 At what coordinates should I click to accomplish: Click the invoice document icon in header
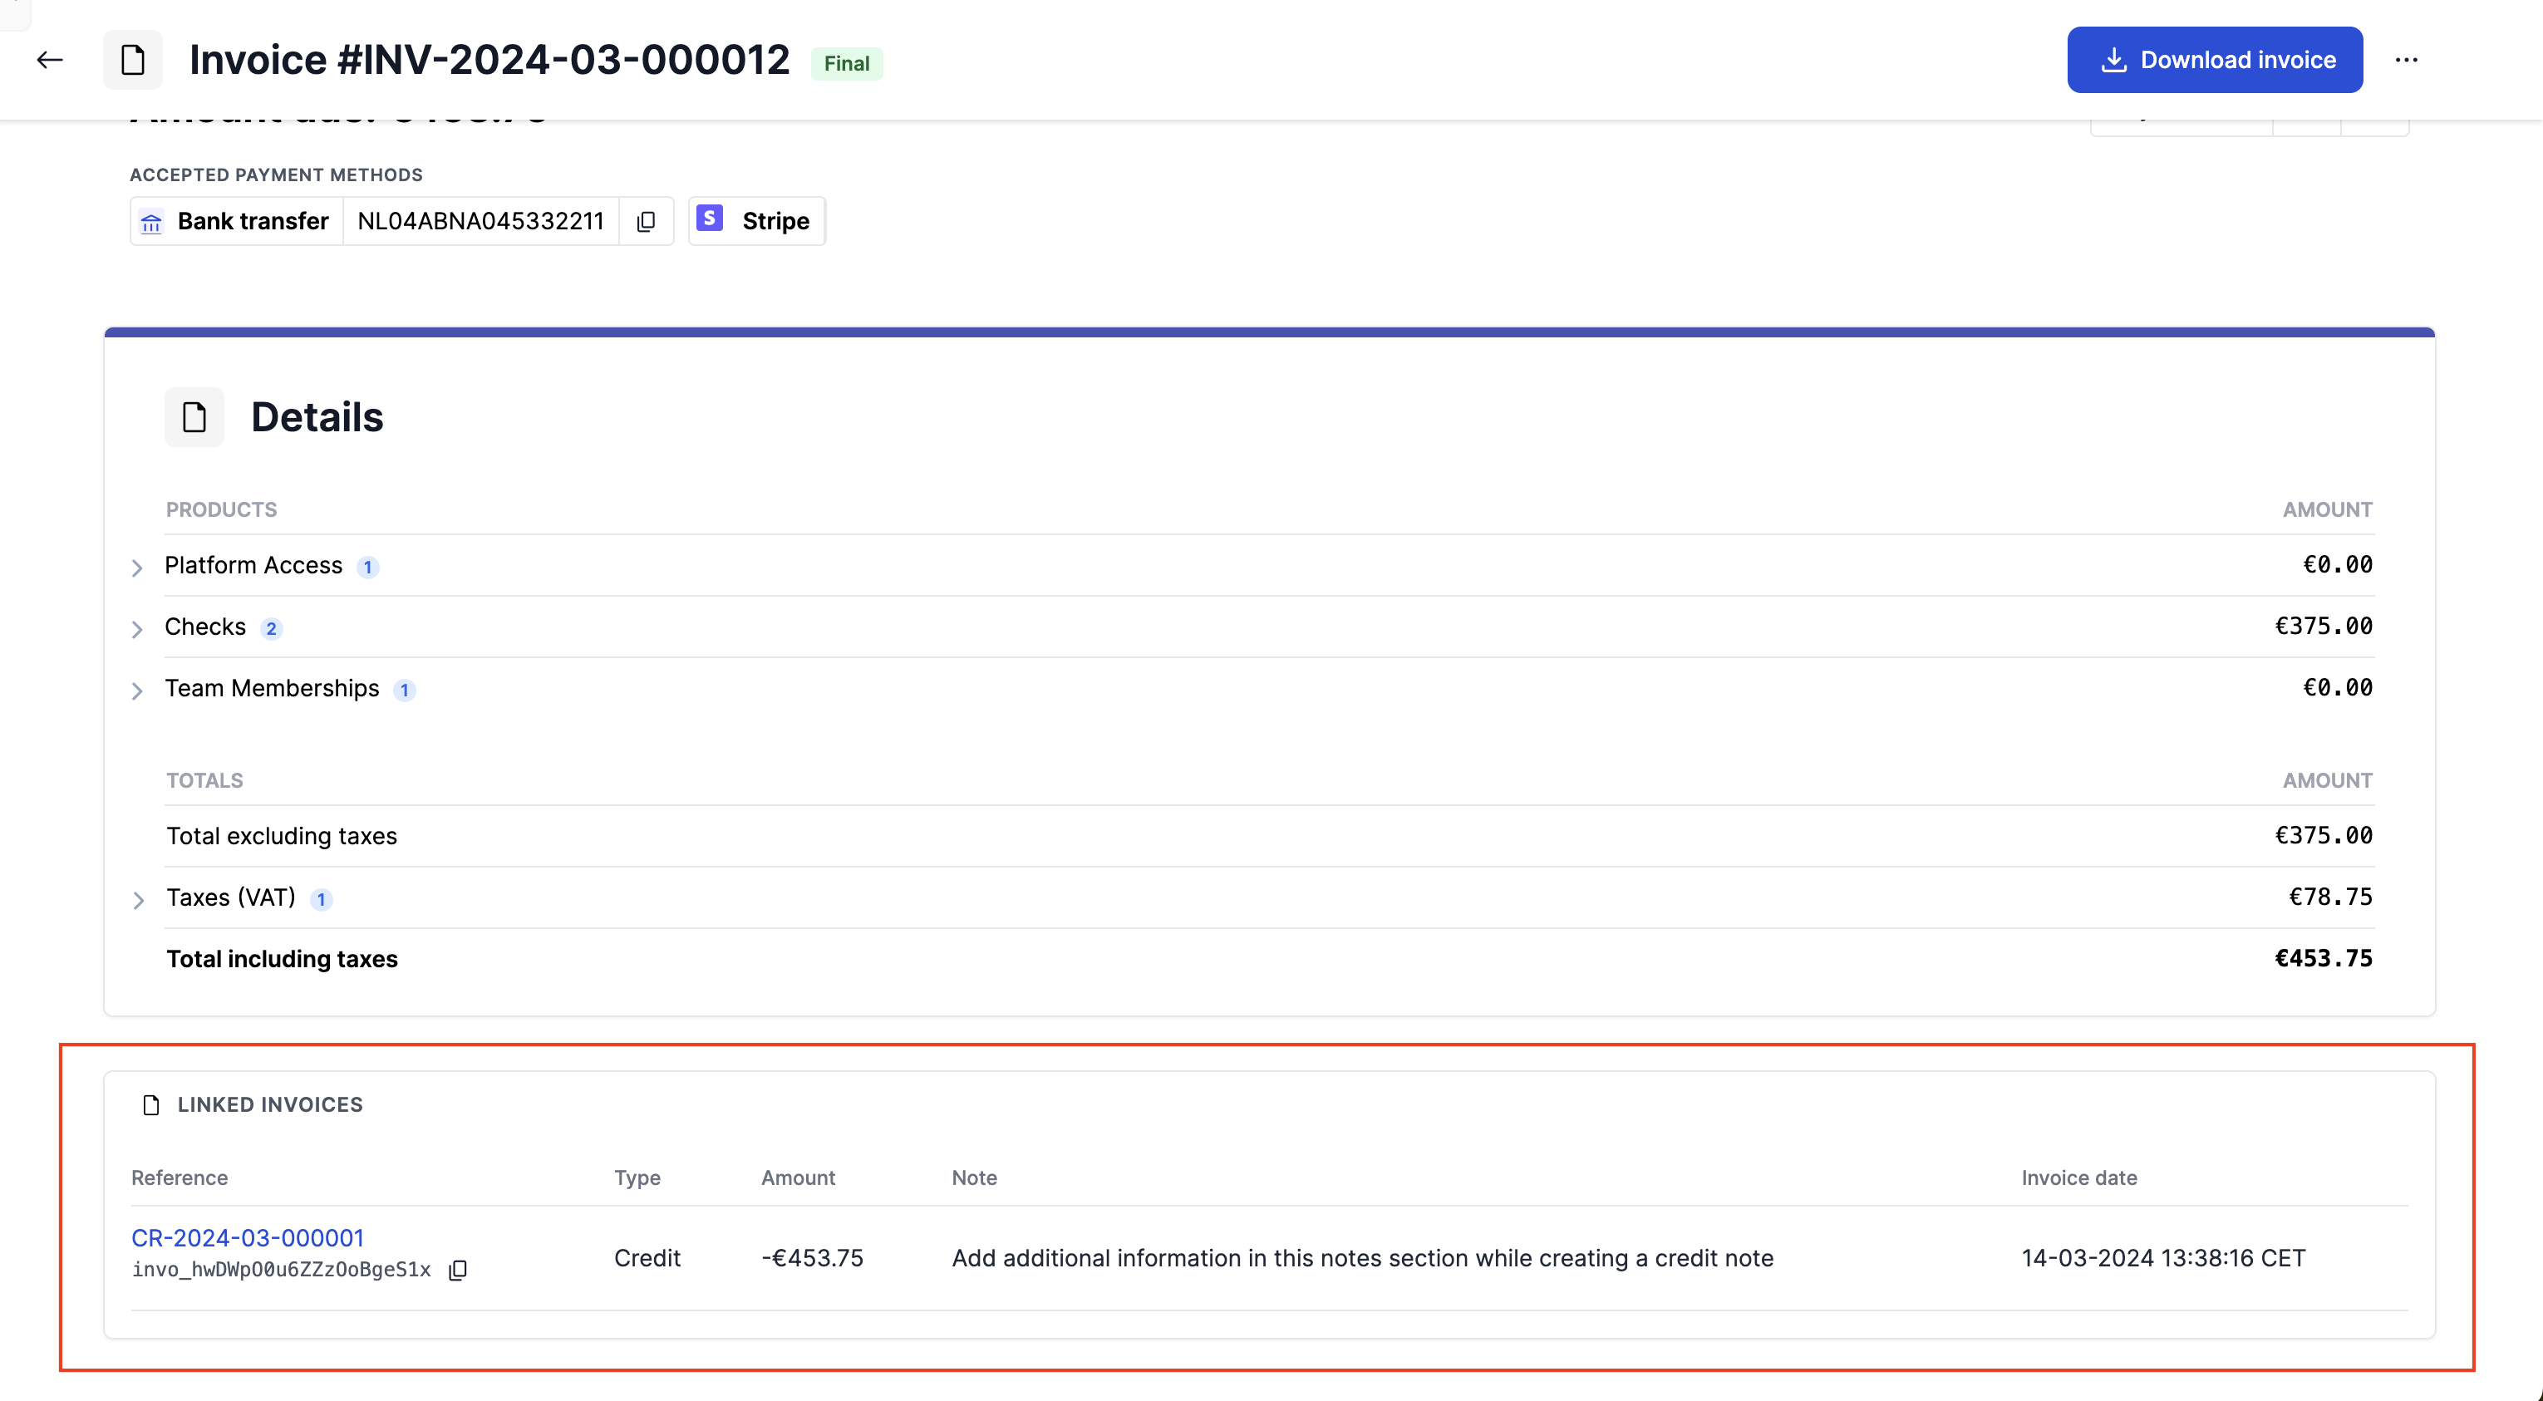coord(132,60)
